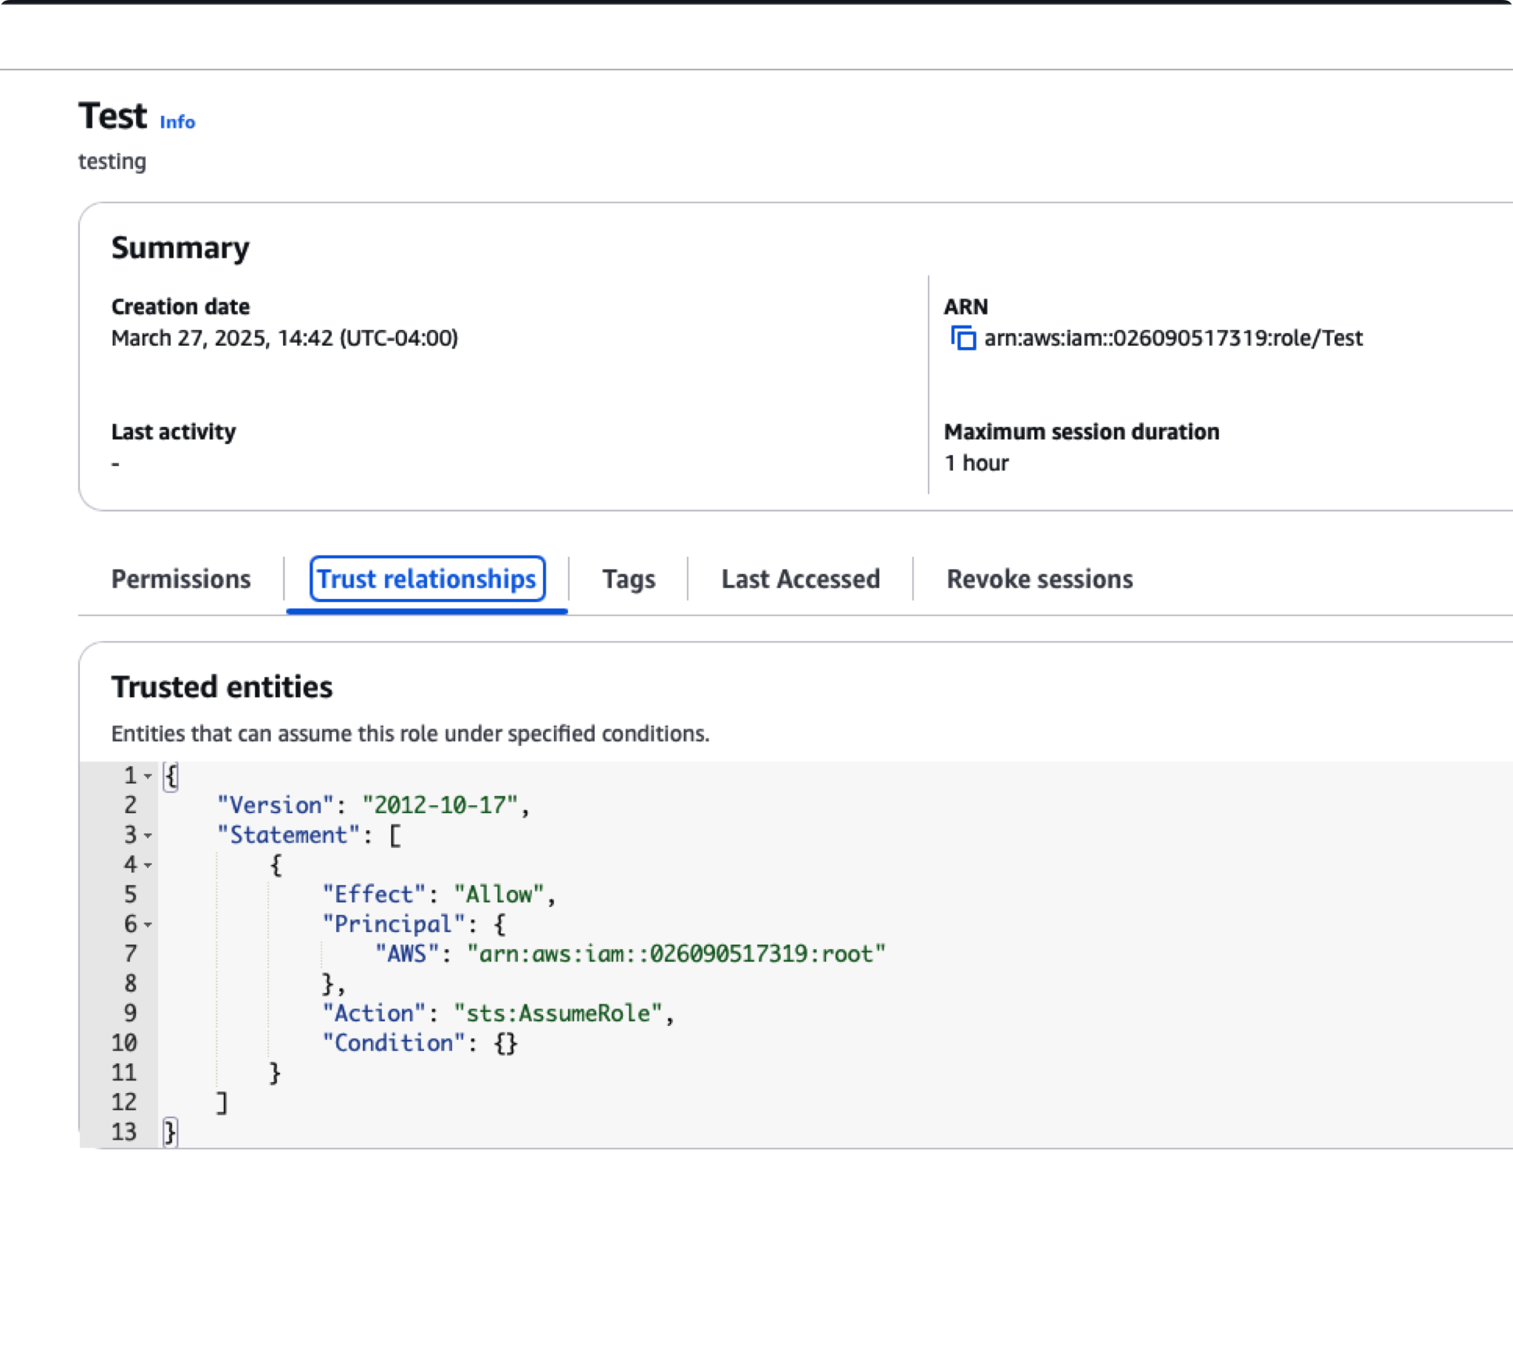Click the ARN text arn:aws:iam::026090517319:role/Test
The image size is (1513, 1356).
click(1173, 338)
